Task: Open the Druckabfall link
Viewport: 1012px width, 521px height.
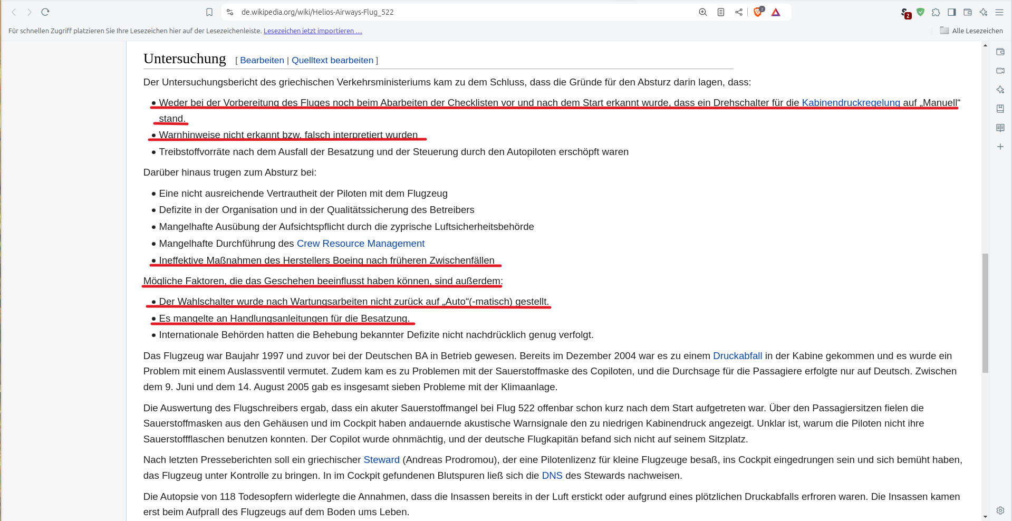Action: 737,356
